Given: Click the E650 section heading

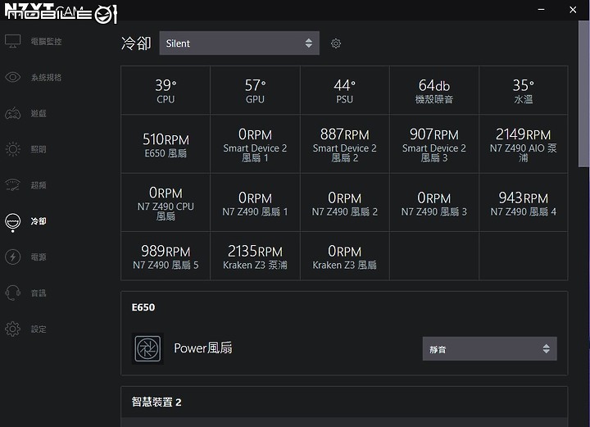Looking at the screenshot, I should pyautogui.click(x=143, y=307).
